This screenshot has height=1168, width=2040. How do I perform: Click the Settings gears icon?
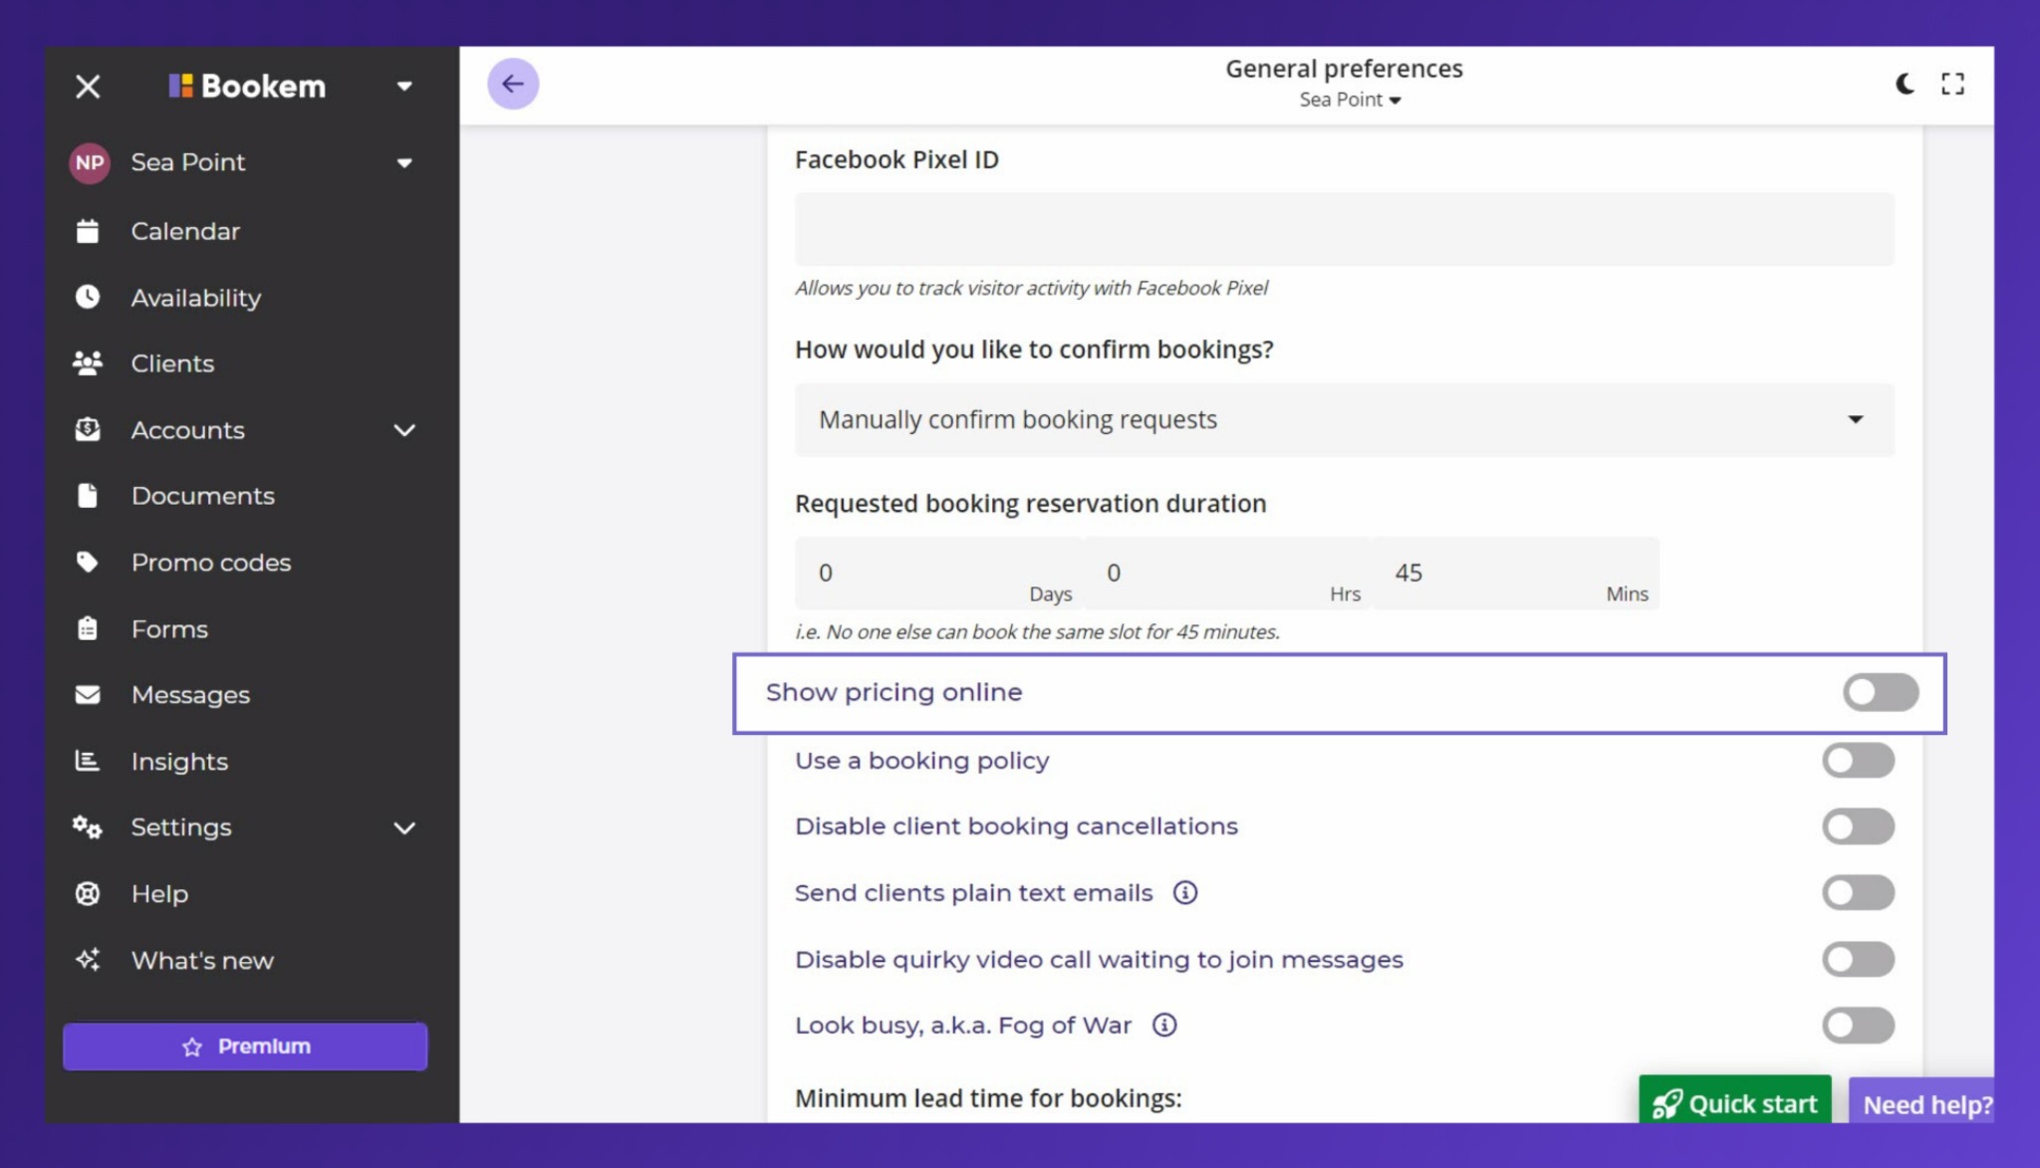88,826
